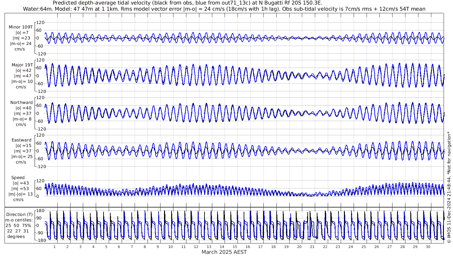
Task: Select the 'Eastward' panel label
Action: [x=21, y=140]
